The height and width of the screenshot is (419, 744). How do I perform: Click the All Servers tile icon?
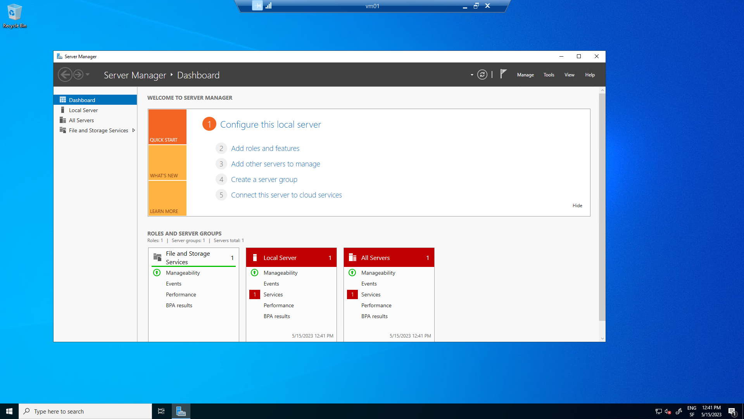pos(352,258)
